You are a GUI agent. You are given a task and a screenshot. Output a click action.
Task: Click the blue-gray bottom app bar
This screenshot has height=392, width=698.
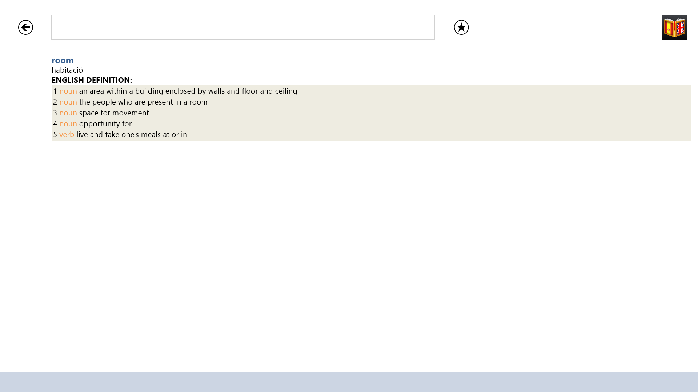(x=349, y=381)
